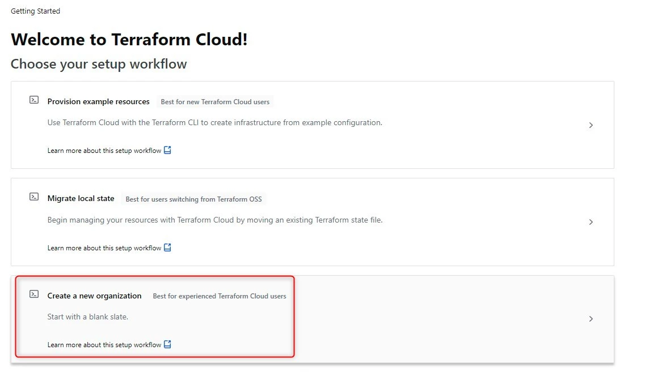Open external link icon in Create a new organization card
Screen dimensions: 645x380
(x=167, y=344)
